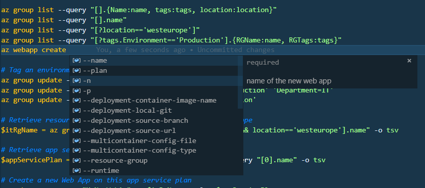Click 'name of the new web app' description
Image resolution: width=425 pixels, height=188 pixels.
(x=289, y=81)
